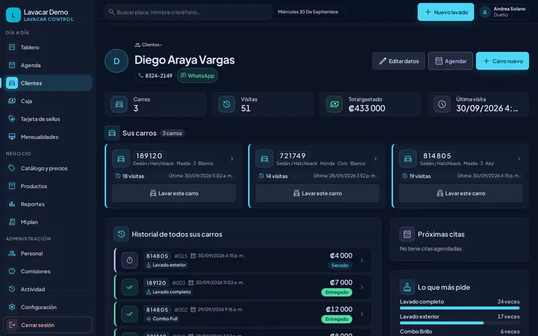Open Configuración menu item
Screen dimensions: 538x336
tap(48, 307)
